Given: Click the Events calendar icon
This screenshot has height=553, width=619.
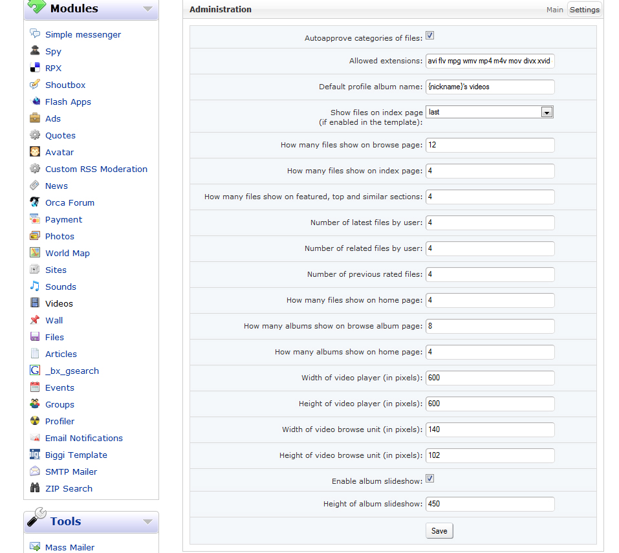Looking at the screenshot, I should [x=35, y=387].
